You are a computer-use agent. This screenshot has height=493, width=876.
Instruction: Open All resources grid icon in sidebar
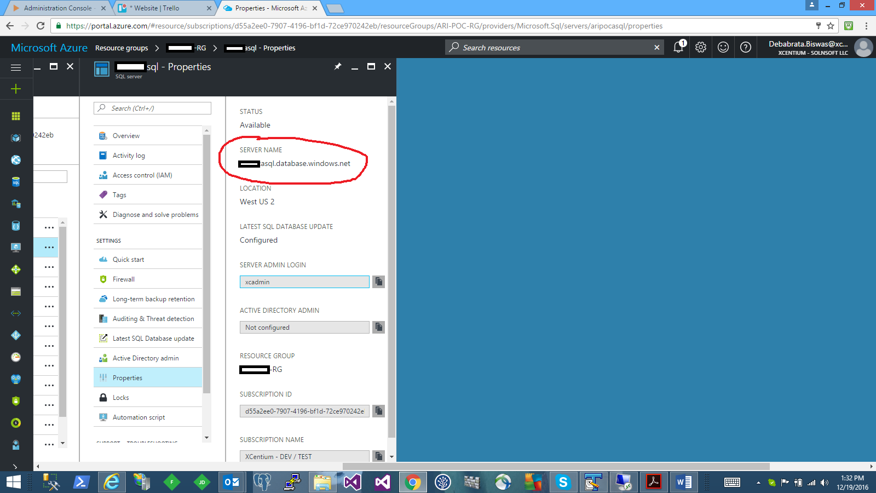pos(16,116)
